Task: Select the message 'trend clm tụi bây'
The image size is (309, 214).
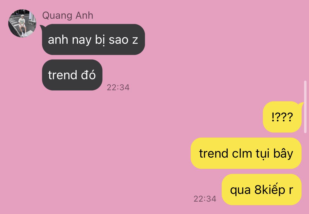Action: click(246, 153)
